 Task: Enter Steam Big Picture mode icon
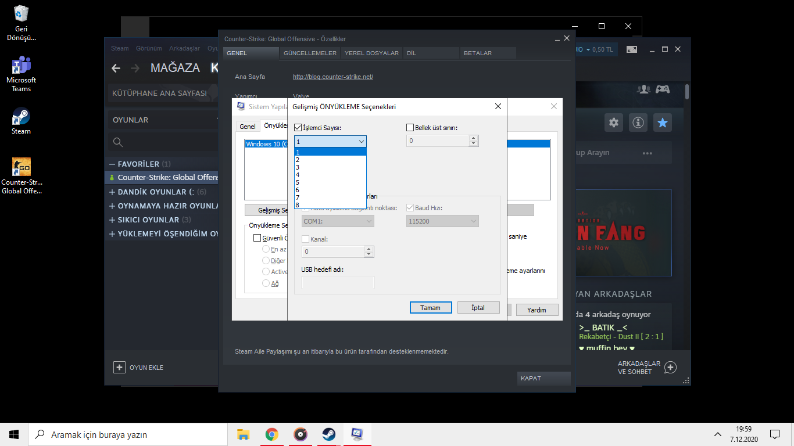click(x=632, y=49)
